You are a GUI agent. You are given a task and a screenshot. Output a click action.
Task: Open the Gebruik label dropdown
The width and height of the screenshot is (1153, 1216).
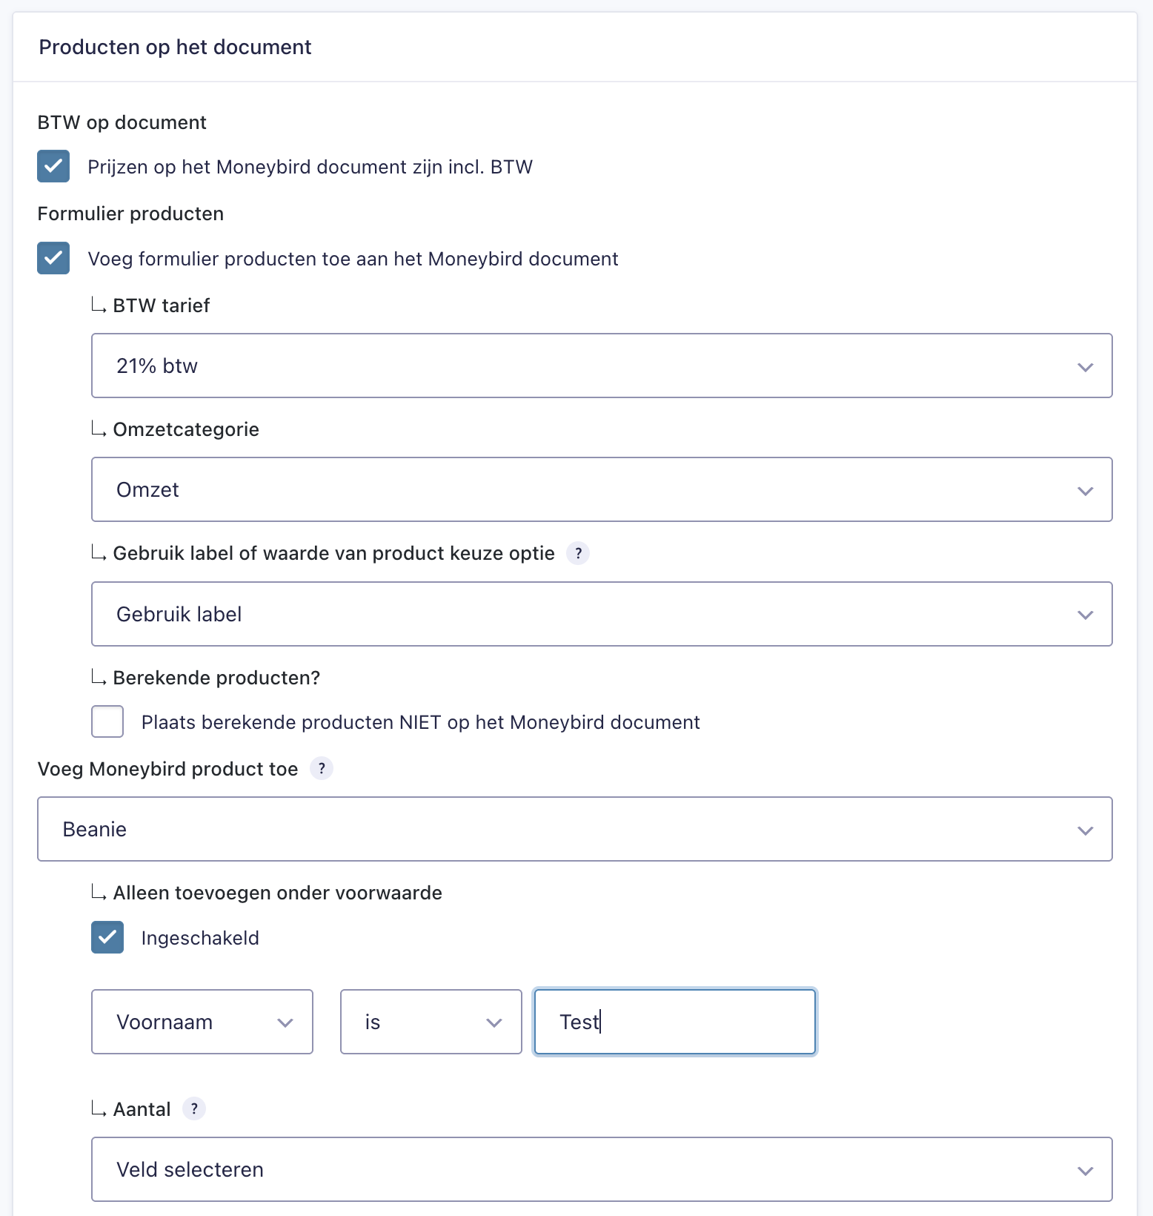[x=601, y=614]
